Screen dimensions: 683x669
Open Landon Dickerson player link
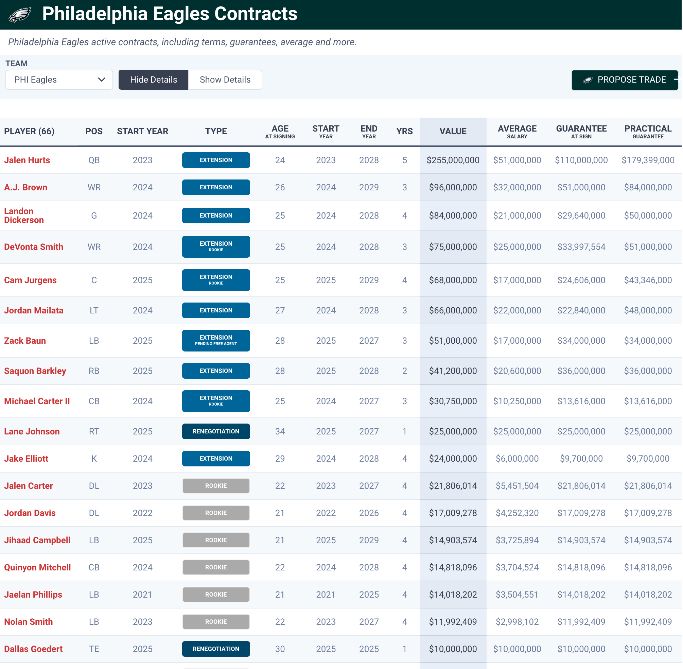24,216
